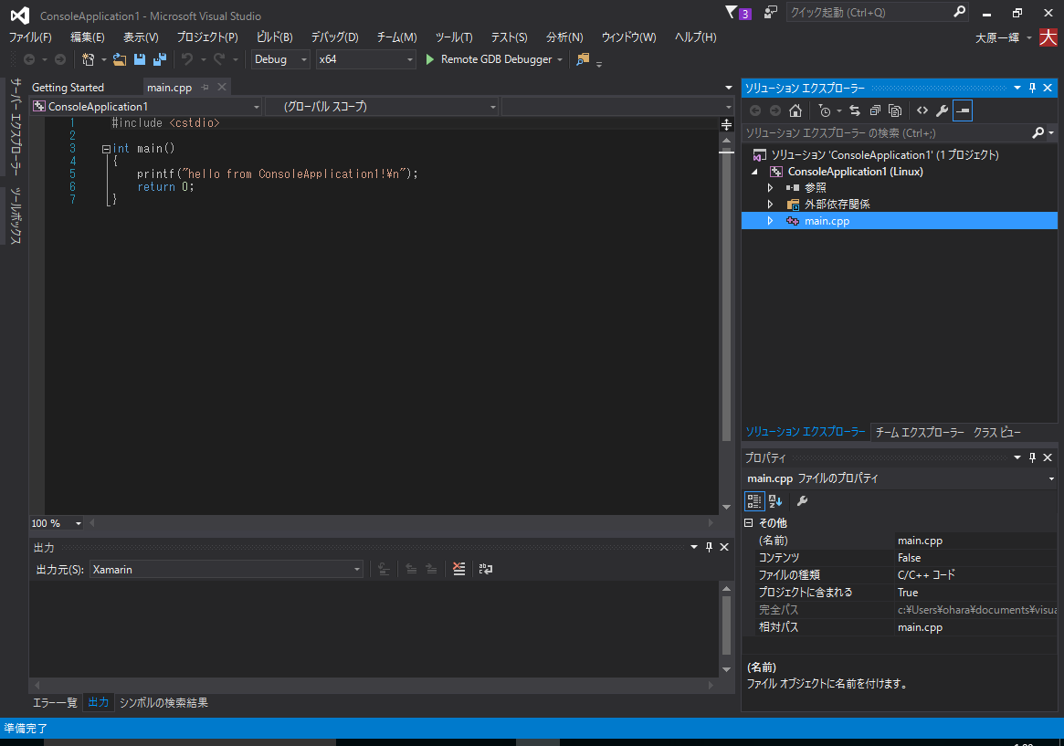Switch to the シンボルの検索結果 tab
Screen dimensions: 1064x746
point(163,702)
